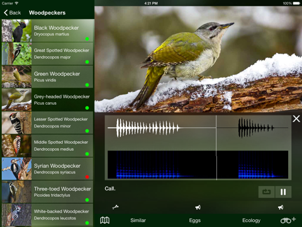Open the map icon in bottom bar
The height and width of the screenshot is (227, 302).
click(104, 220)
